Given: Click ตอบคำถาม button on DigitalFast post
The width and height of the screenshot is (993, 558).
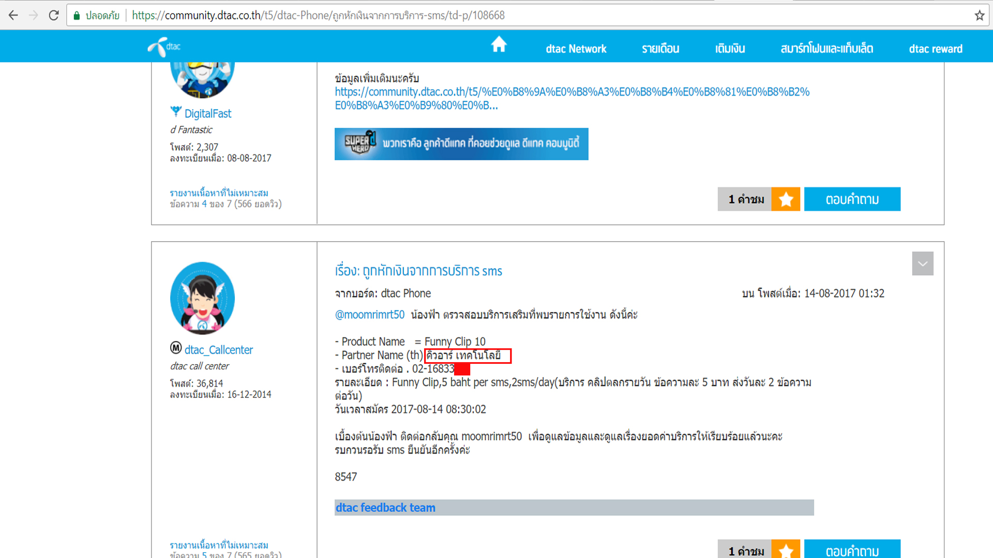Looking at the screenshot, I should (852, 199).
